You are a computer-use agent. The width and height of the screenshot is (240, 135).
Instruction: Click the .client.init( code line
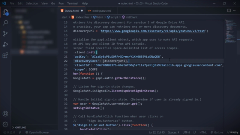(x=85, y=52)
